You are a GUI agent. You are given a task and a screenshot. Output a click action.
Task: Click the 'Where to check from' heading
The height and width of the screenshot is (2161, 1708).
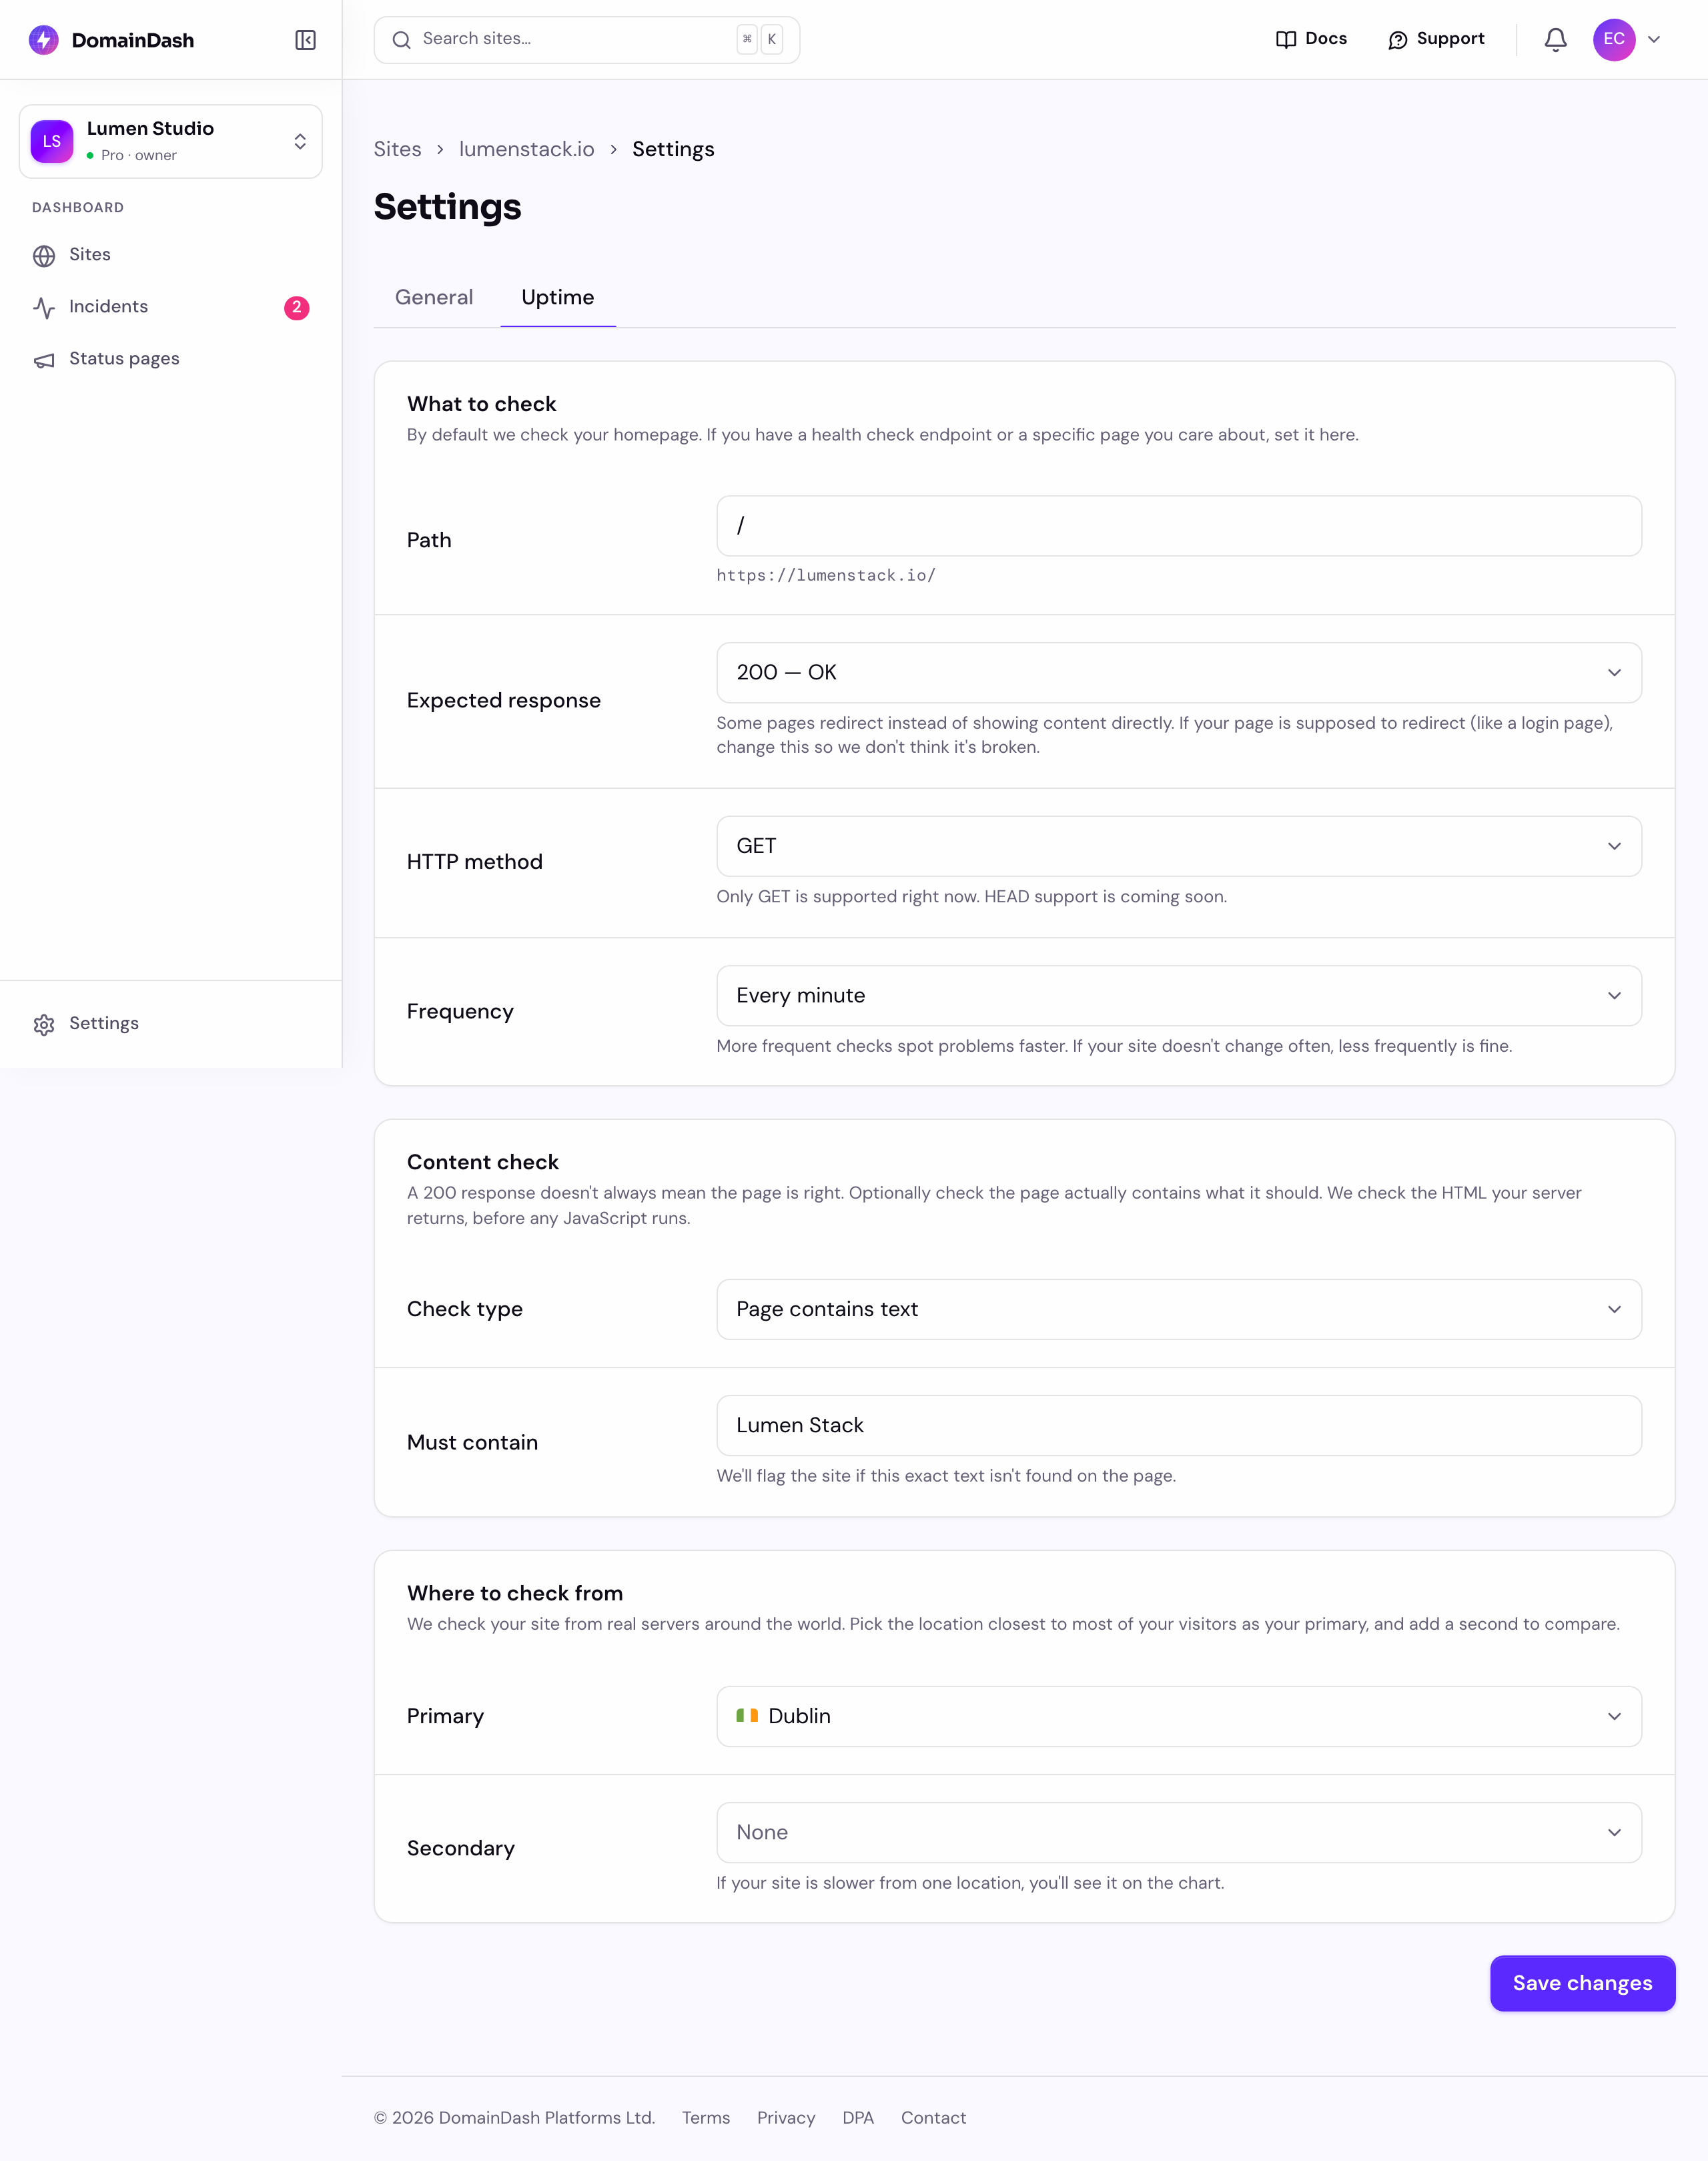click(x=515, y=1594)
